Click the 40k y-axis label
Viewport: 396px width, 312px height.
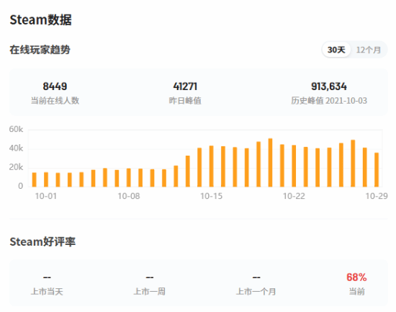pyautogui.click(x=16, y=148)
